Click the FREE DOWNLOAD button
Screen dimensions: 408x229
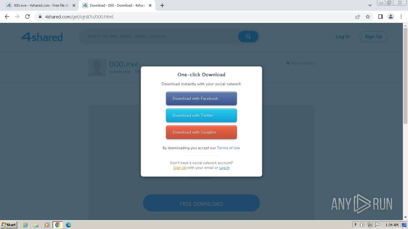[201, 203]
